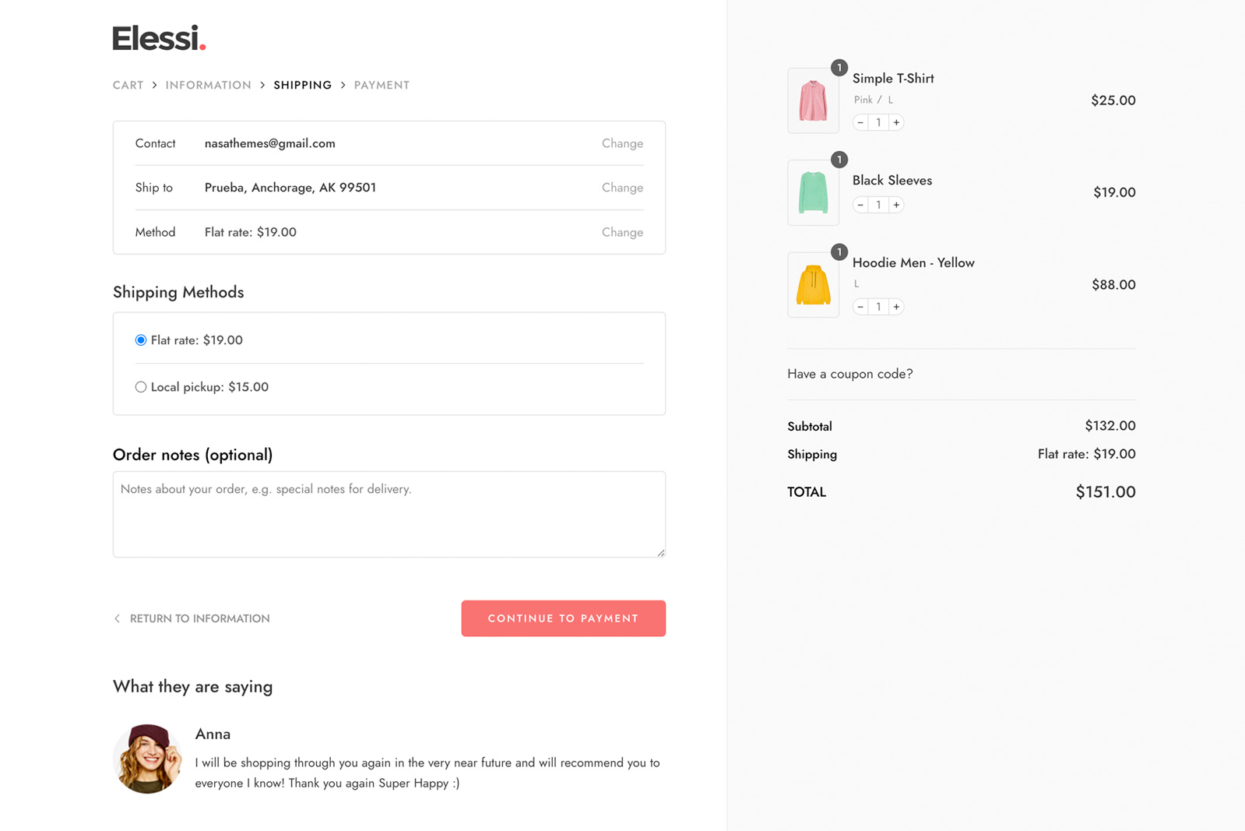The width and height of the screenshot is (1245, 831).
Task: Go to Cart breadcrumb step
Action: tap(128, 85)
